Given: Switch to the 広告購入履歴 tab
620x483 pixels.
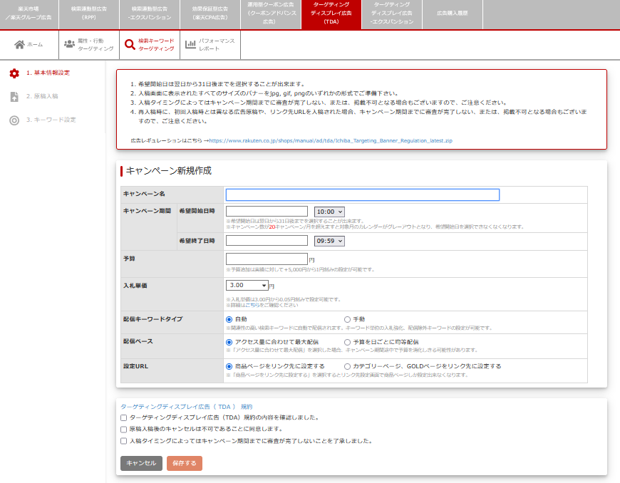Looking at the screenshot, I should point(452,14).
